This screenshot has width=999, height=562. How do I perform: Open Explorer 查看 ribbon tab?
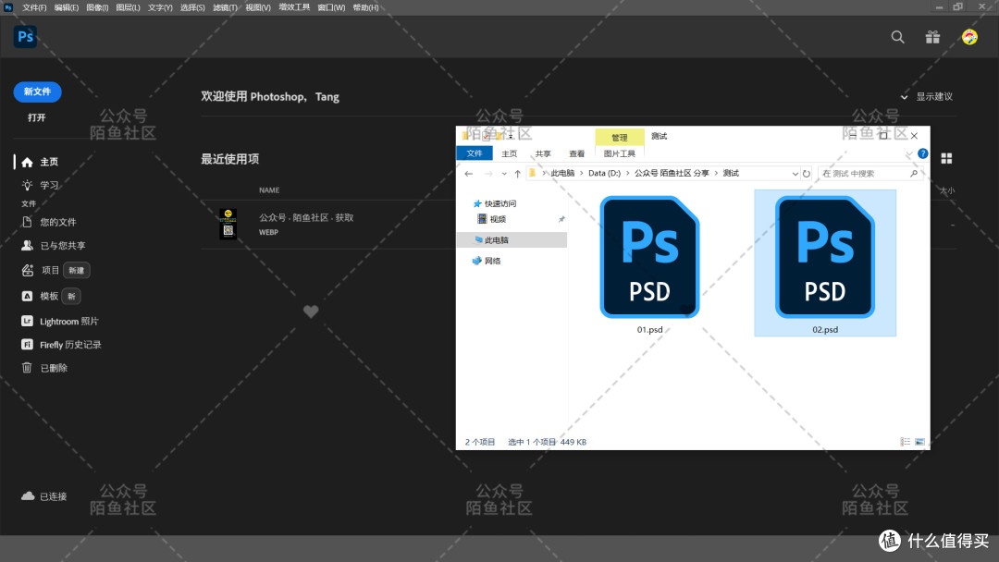[576, 154]
